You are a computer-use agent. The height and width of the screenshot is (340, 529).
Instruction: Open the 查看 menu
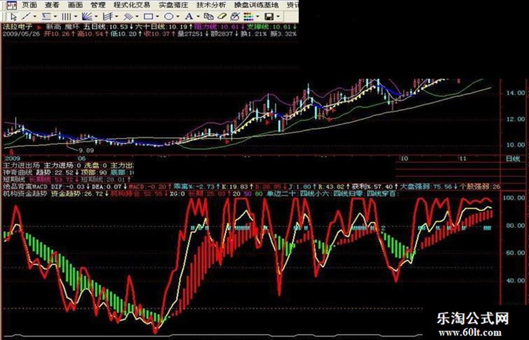pyautogui.click(x=52, y=5)
